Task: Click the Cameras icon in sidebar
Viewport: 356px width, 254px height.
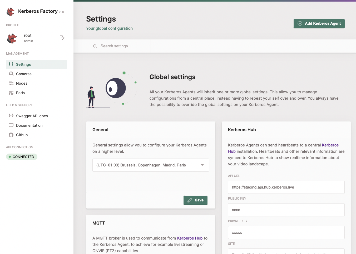Action: pos(11,74)
